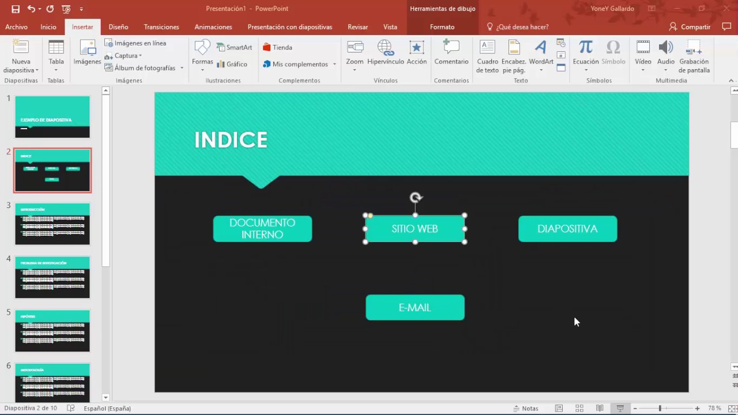Open Nueva diapositiva layout dropdown arrow
This screenshot has width=738, height=415.
(38, 70)
